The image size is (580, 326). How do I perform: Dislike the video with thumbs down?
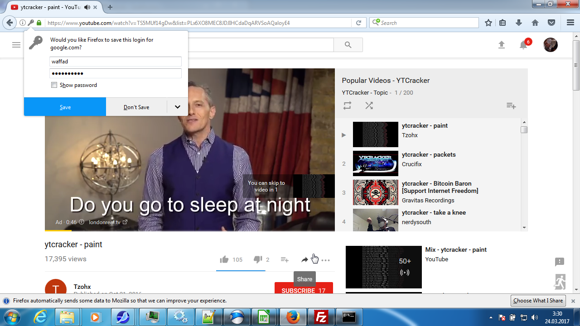pos(258,259)
